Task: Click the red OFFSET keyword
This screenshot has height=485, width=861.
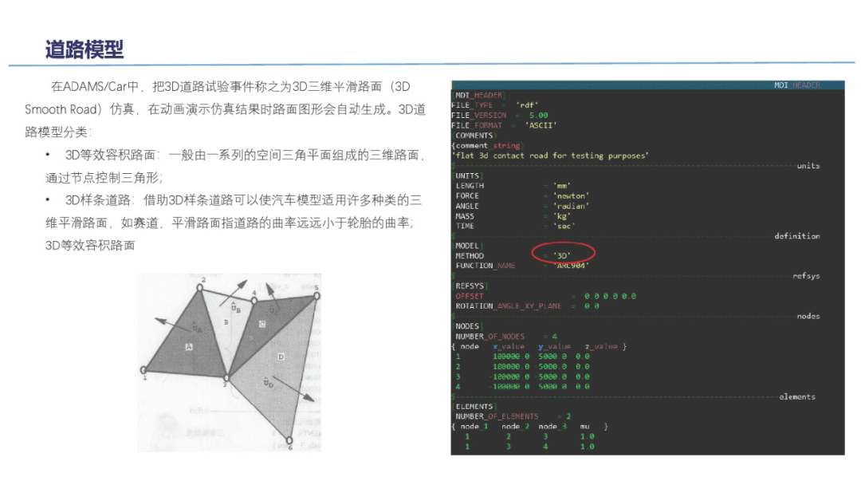Action: (470, 296)
